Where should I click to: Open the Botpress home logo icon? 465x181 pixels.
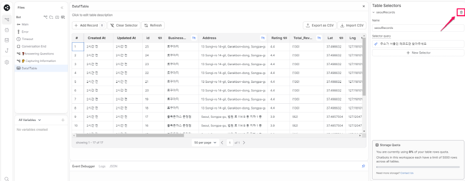(7, 7)
